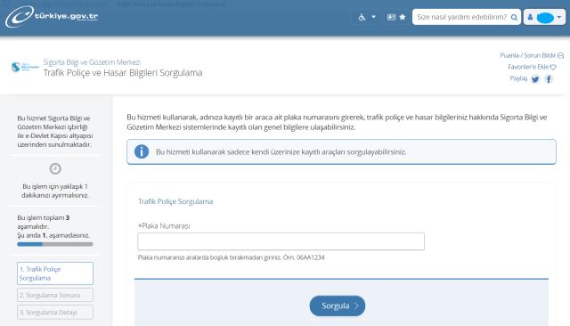Select step 3. Sorgulama Detayı
This screenshot has width=570, height=326.
pyautogui.click(x=55, y=312)
